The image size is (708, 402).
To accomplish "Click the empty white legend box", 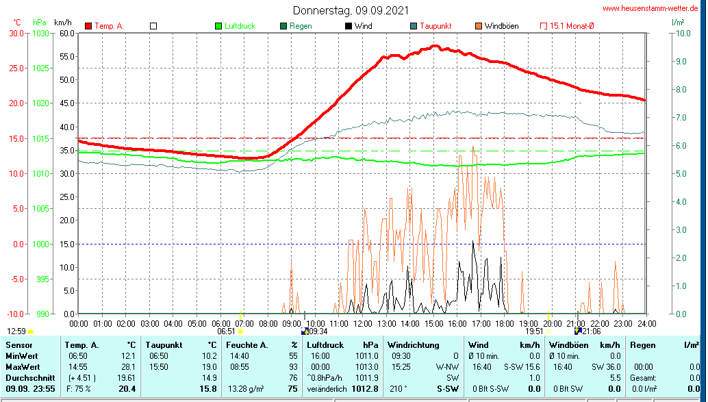I will (153, 26).
